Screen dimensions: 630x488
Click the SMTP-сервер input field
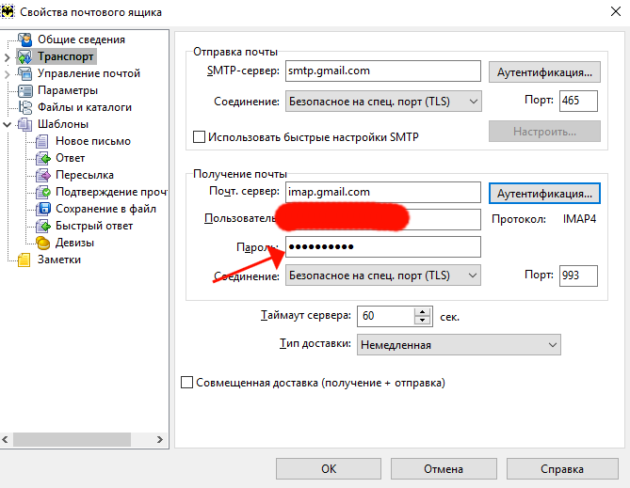383,71
